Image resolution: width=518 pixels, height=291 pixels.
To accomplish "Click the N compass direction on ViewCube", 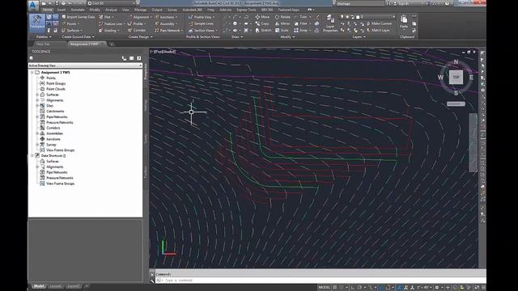I will 456,61.
